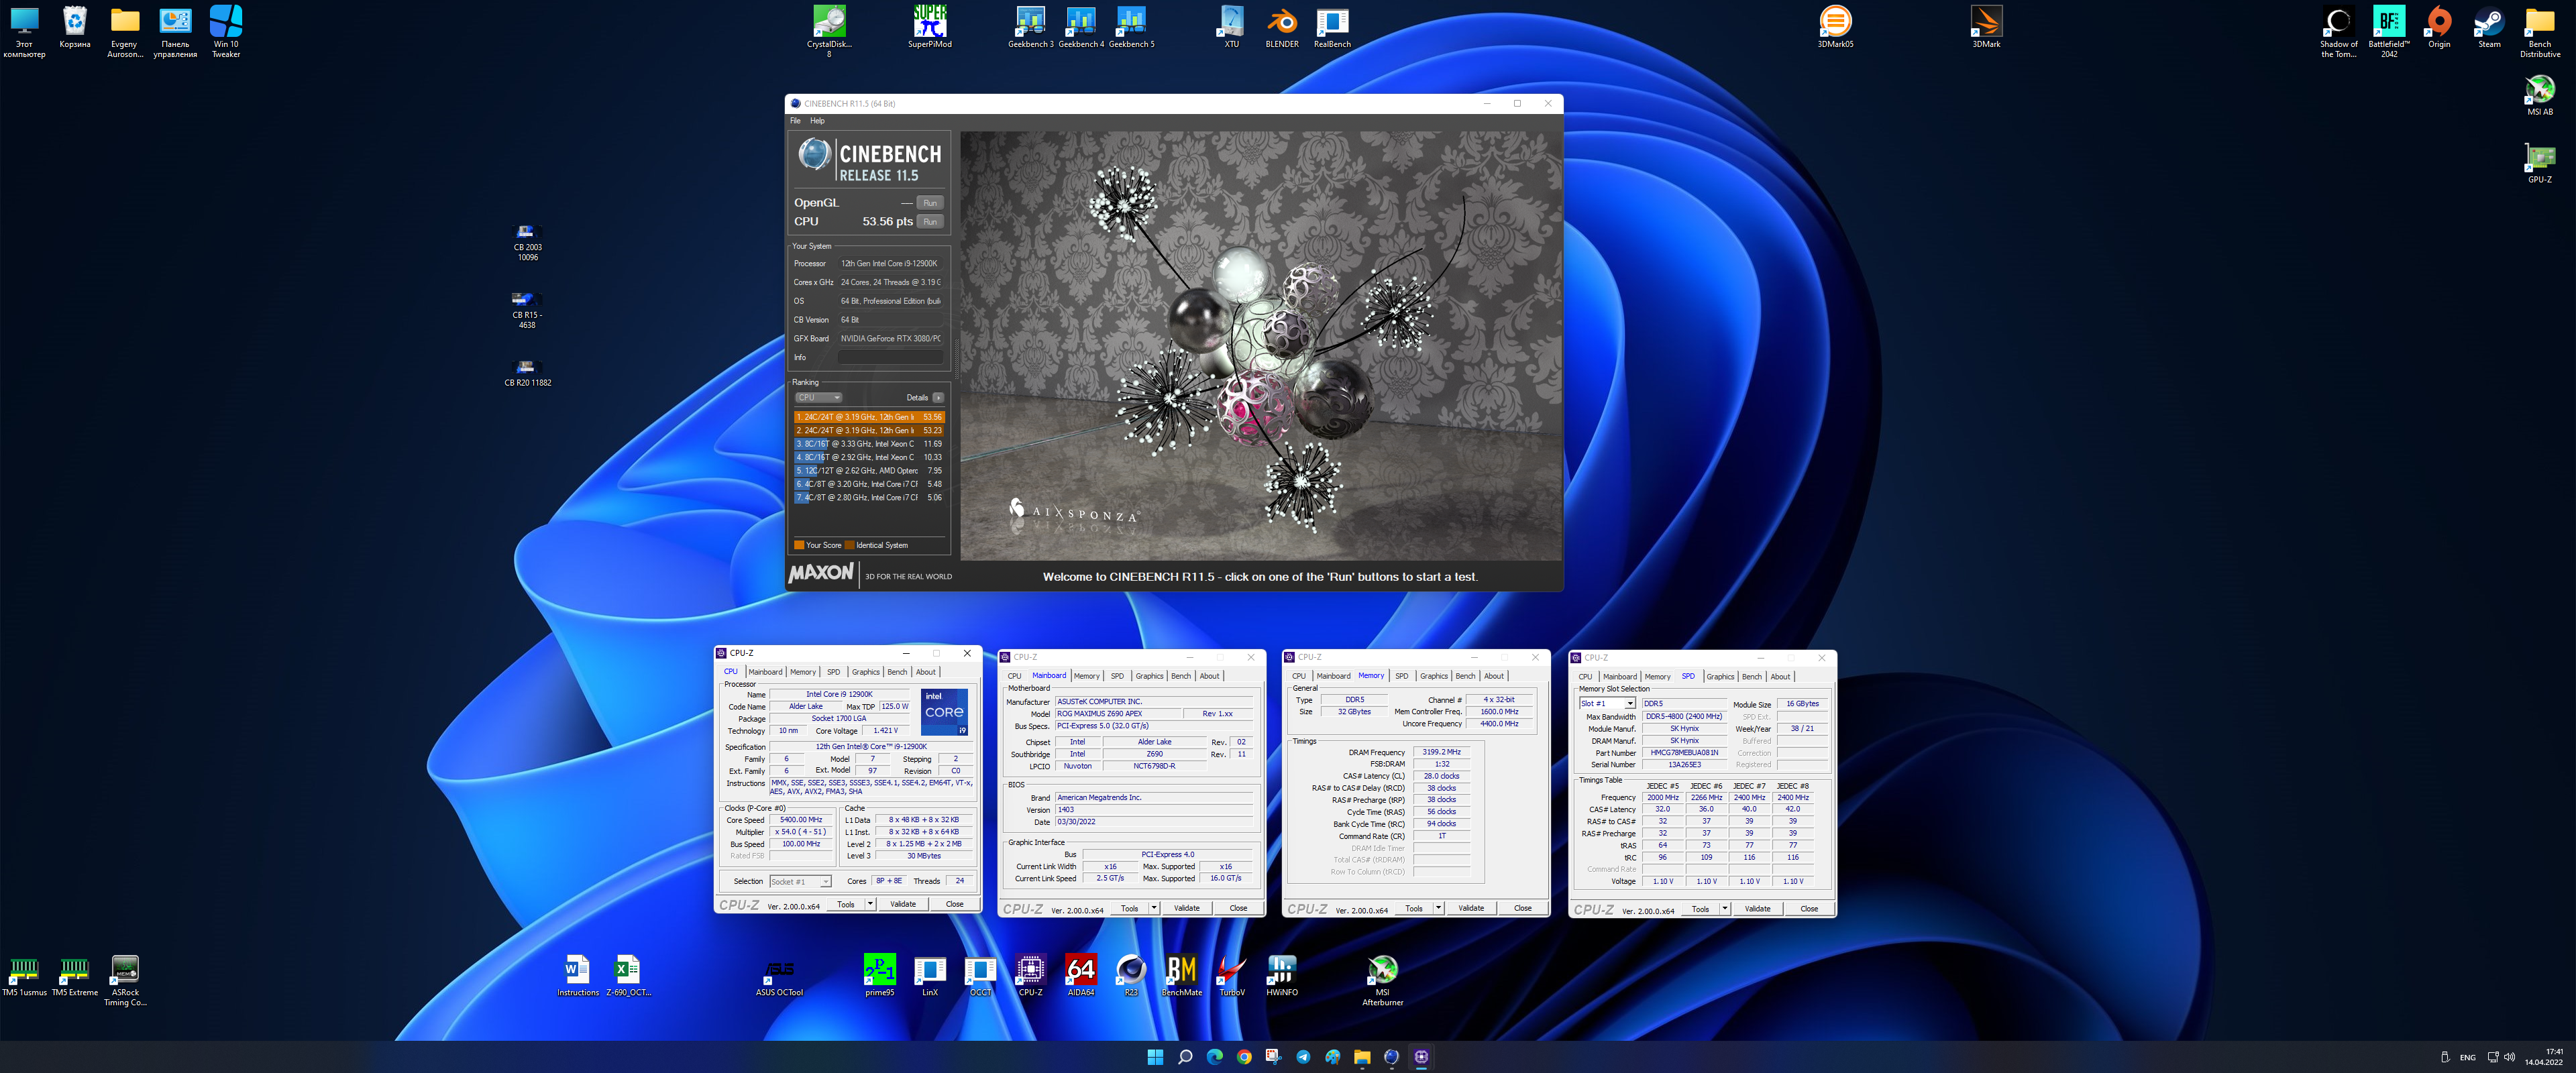Open the HWiNFO desktop icon
This screenshot has width=2576, height=1073.
(x=1282, y=975)
